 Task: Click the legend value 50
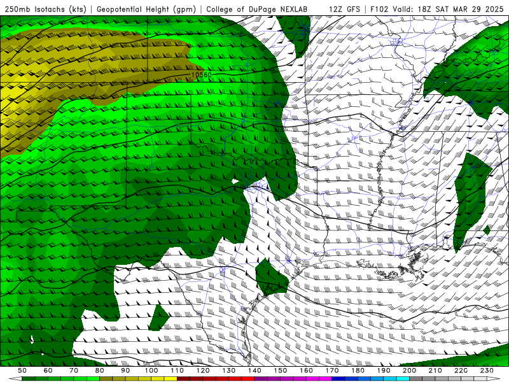22,371
